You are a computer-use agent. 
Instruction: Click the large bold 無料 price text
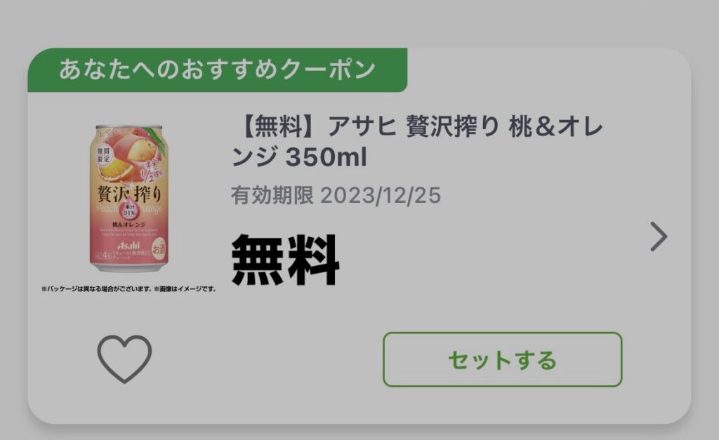[285, 260]
